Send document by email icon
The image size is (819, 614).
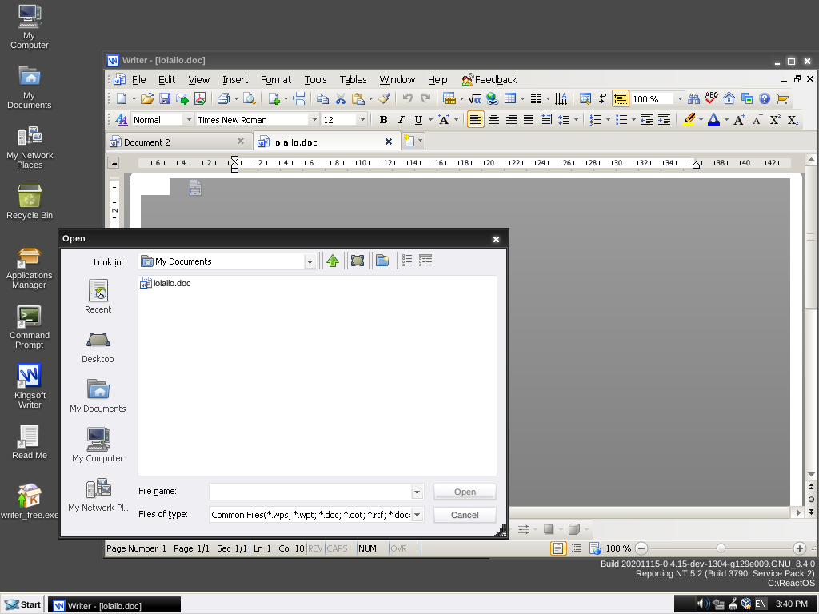(182, 98)
